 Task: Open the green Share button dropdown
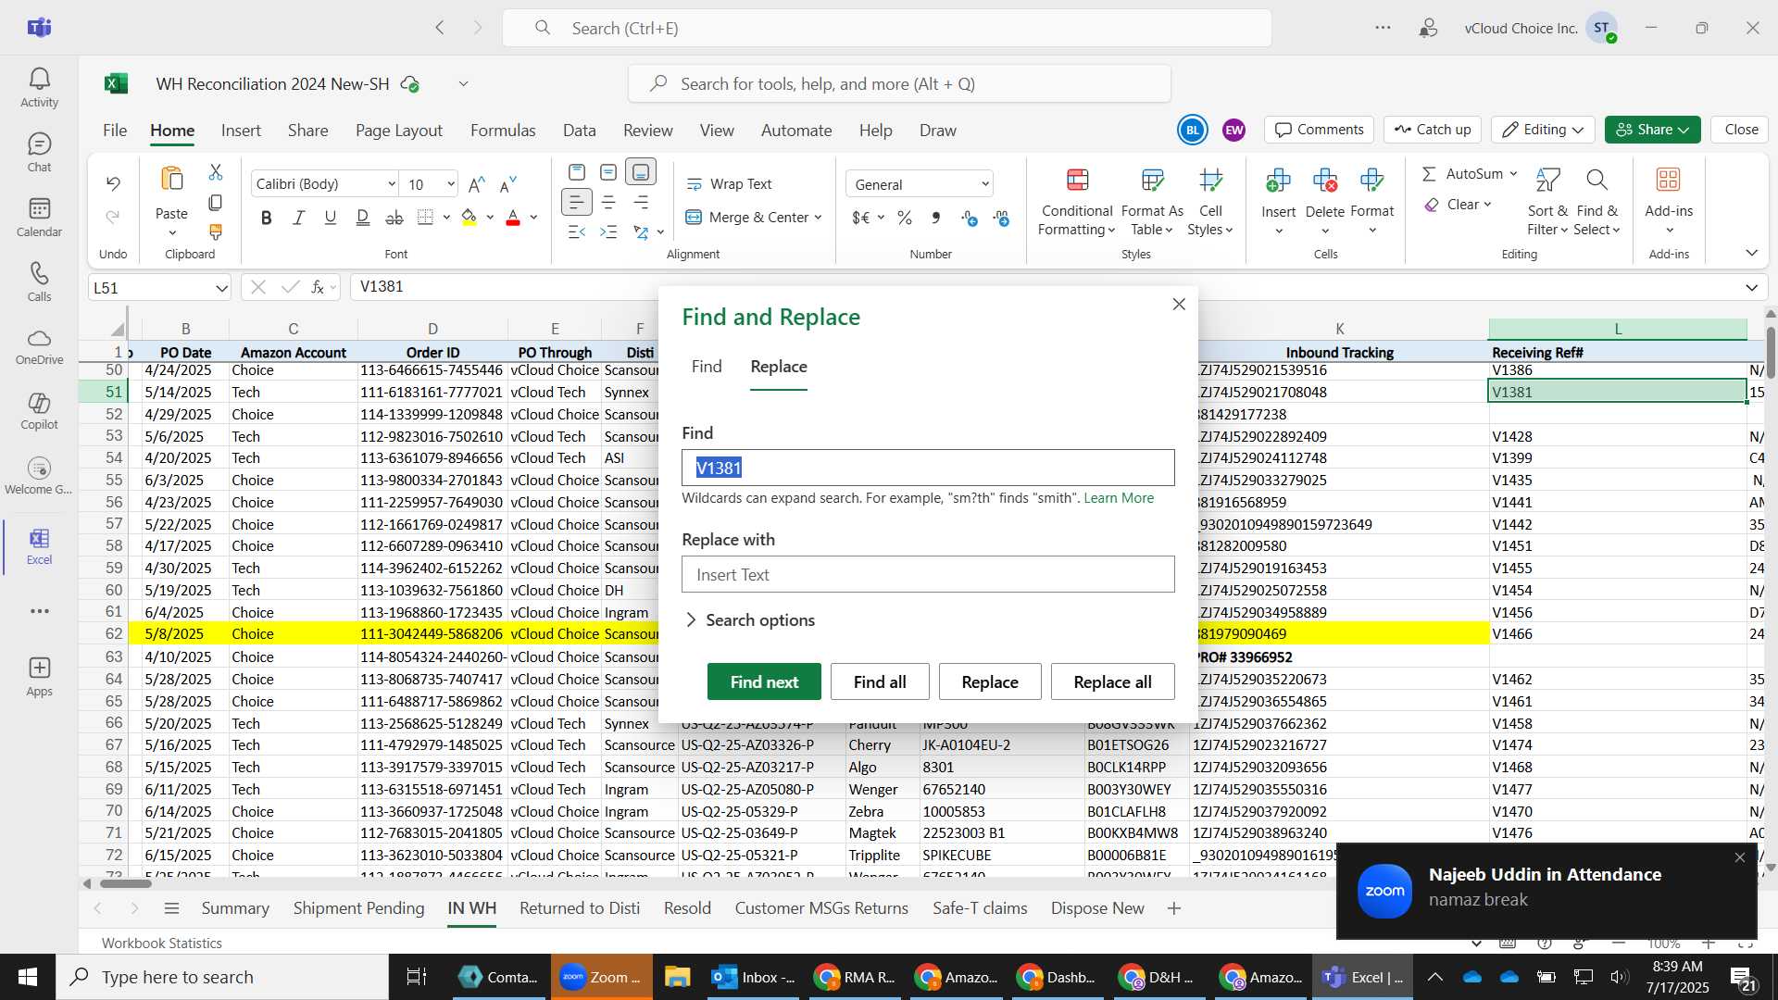(x=1652, y=130)
